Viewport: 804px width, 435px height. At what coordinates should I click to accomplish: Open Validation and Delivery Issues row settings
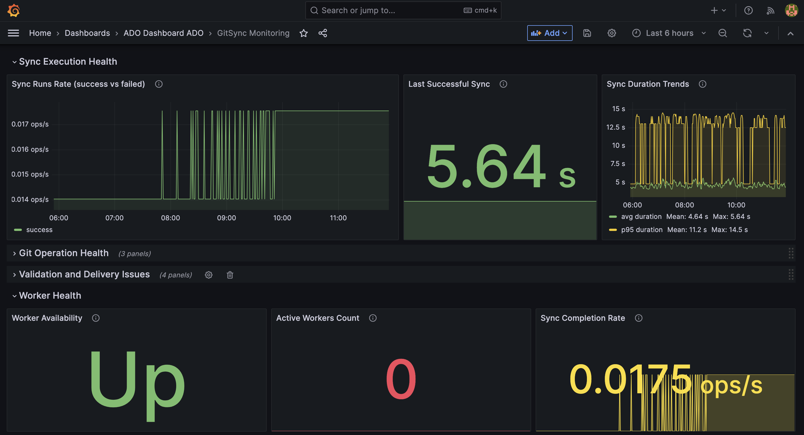point(209,275)
